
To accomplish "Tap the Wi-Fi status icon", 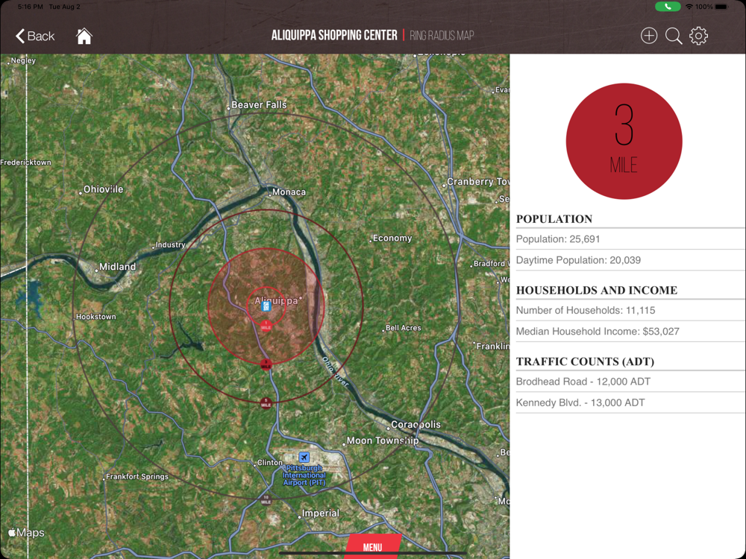I will pyautogui.click(x=689, y=7).
